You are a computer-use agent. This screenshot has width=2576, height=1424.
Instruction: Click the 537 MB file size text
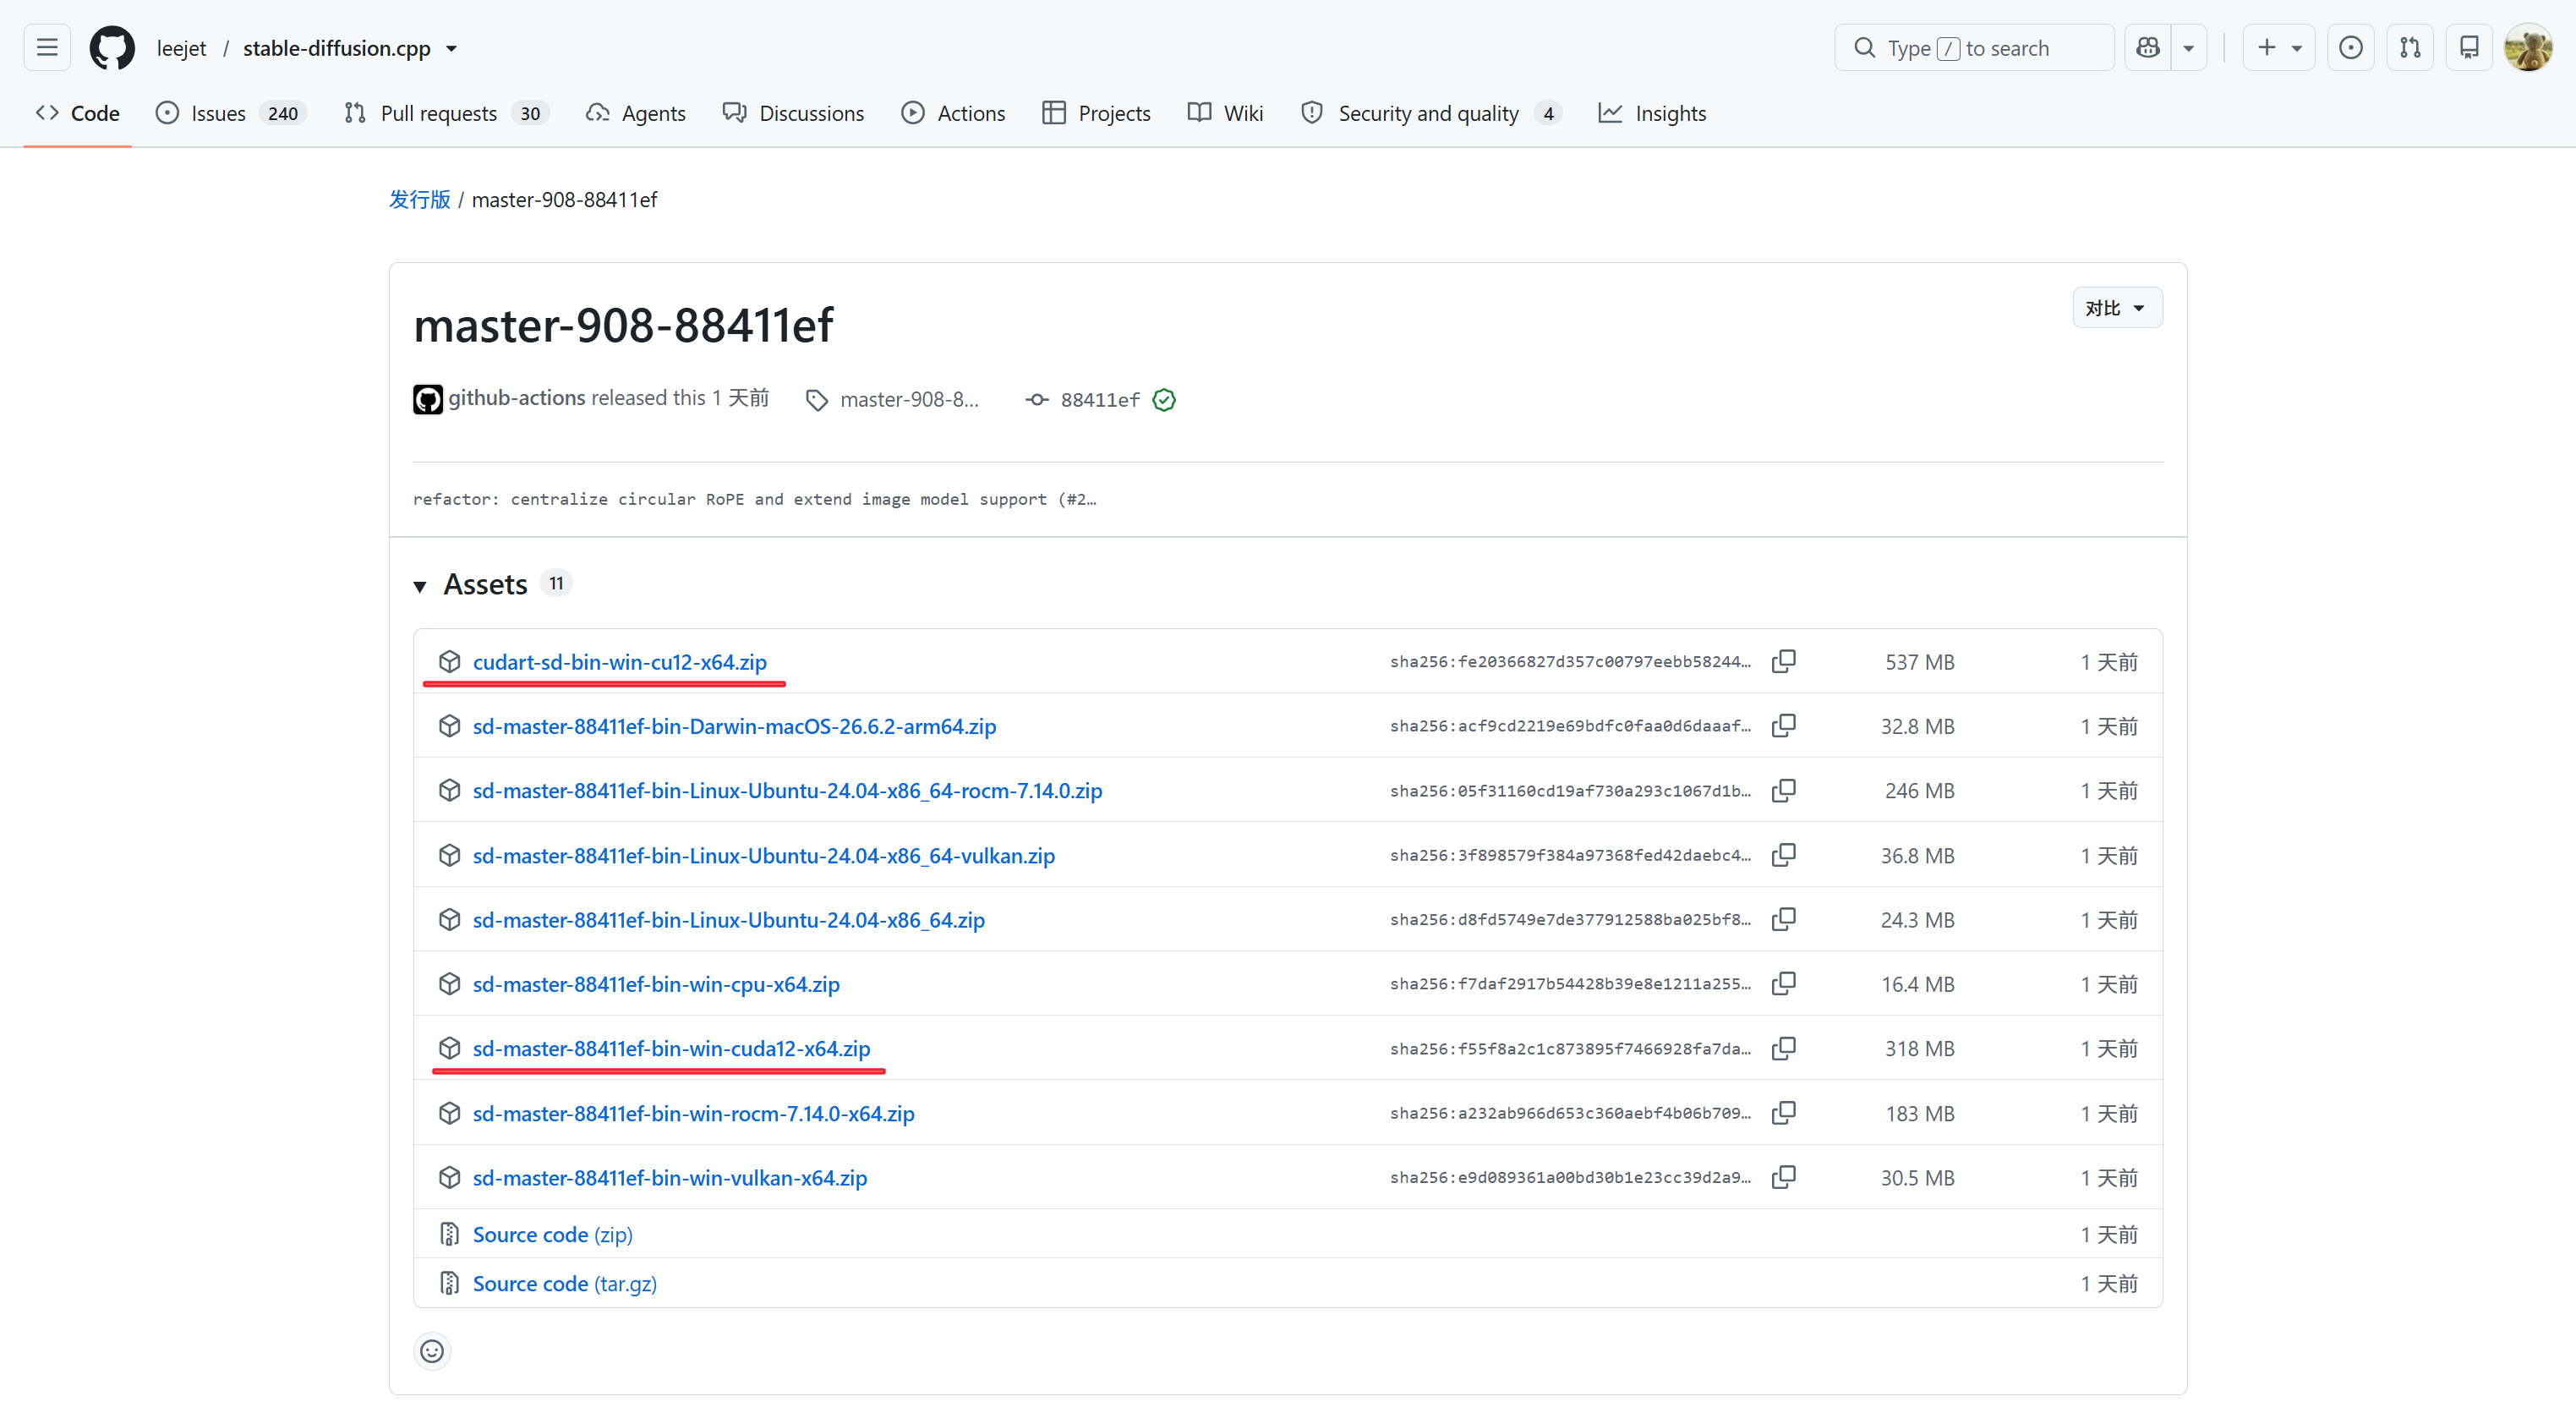click(1919, 662)
